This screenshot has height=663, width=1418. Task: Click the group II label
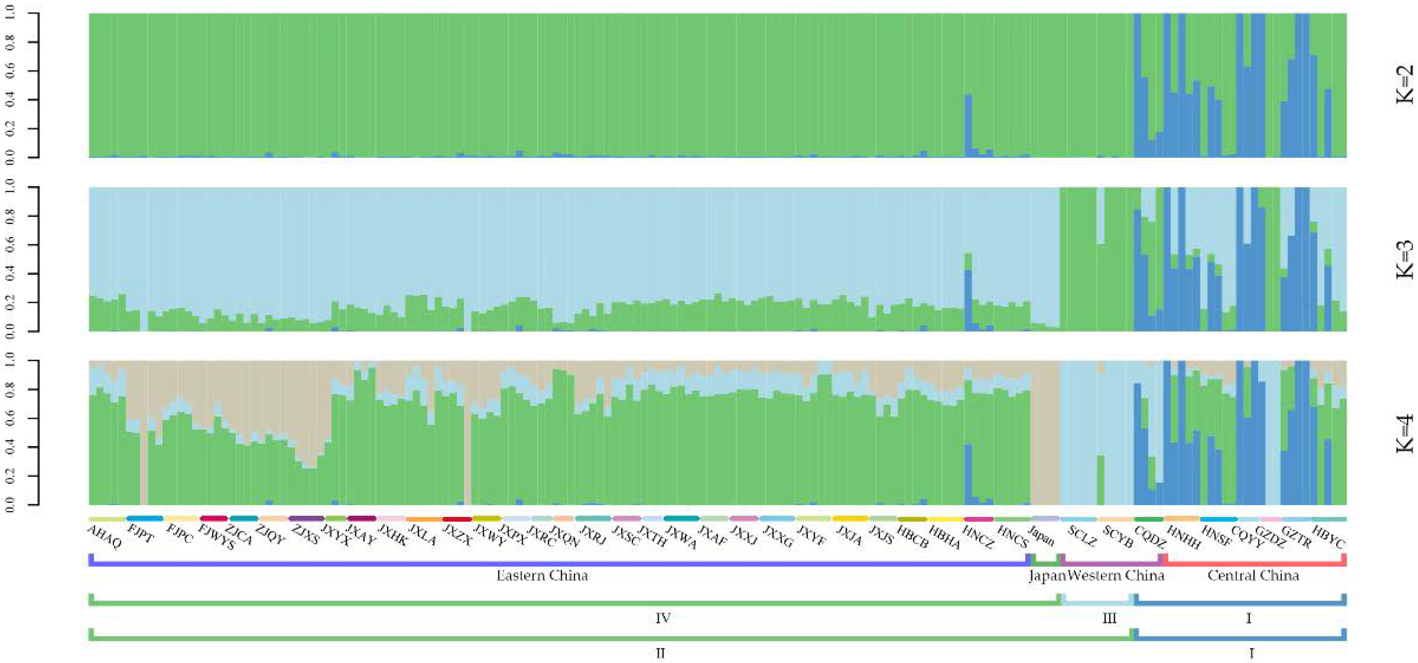tap(660, 654)
